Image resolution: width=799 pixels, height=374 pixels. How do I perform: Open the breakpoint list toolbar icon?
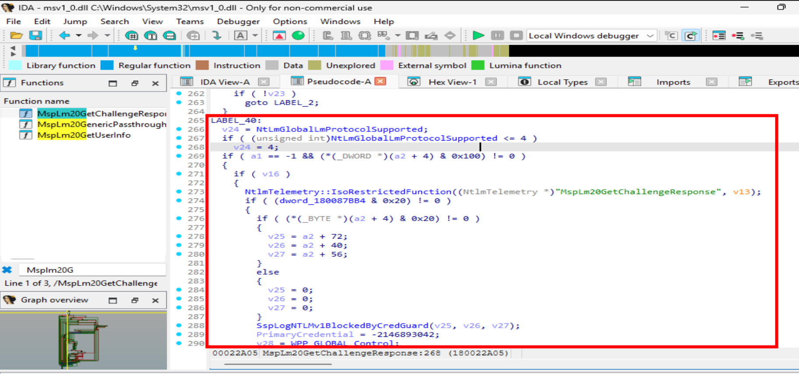click(x=718, y=35)
